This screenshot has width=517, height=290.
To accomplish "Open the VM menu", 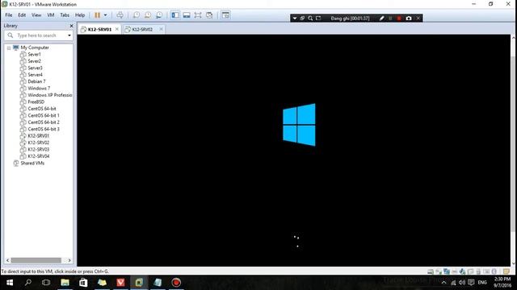I will 50,15.
